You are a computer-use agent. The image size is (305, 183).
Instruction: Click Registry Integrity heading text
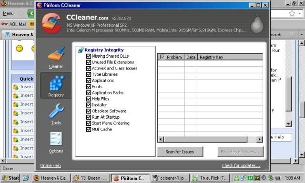pyautogui.click(x=104, y=50)
